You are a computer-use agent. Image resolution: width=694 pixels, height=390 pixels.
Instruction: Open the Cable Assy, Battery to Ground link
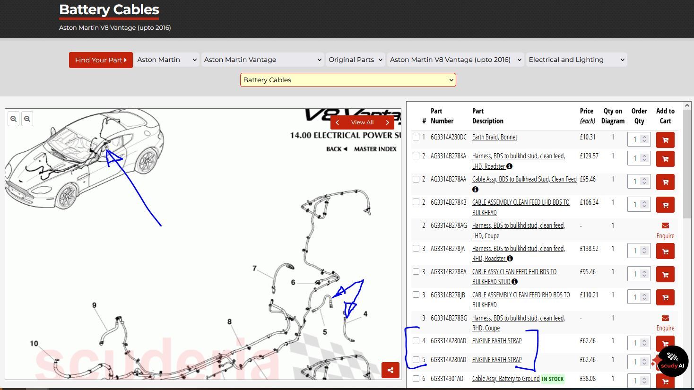point(505,379)
